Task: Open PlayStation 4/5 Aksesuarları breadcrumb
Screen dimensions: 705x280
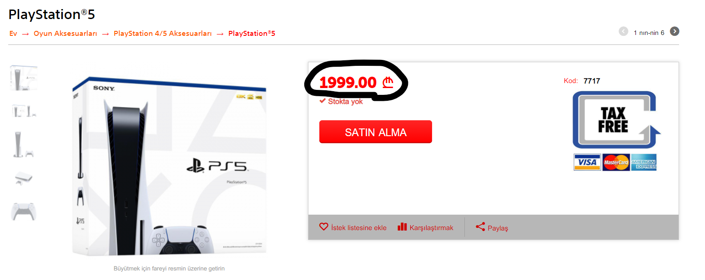Action: 163,34
